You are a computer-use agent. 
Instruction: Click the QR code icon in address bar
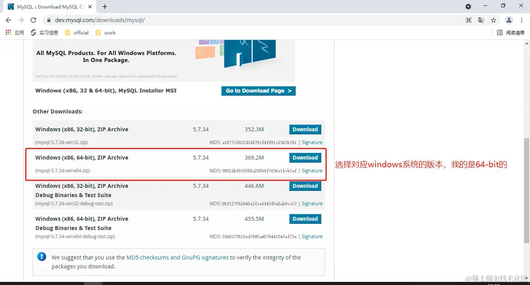pyautogui.click(x=469, y=20)
